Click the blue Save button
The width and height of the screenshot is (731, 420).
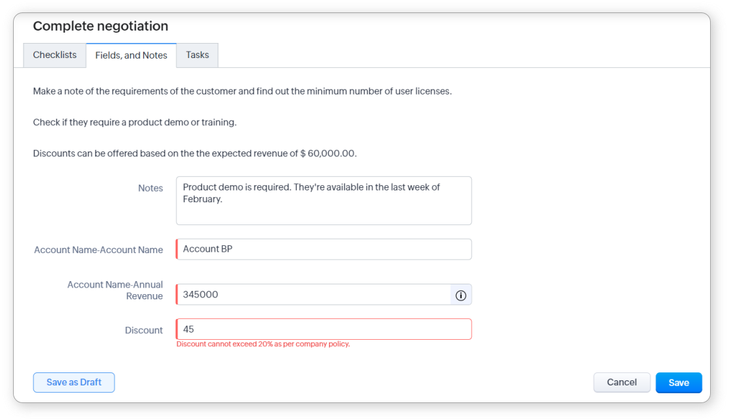678,383
